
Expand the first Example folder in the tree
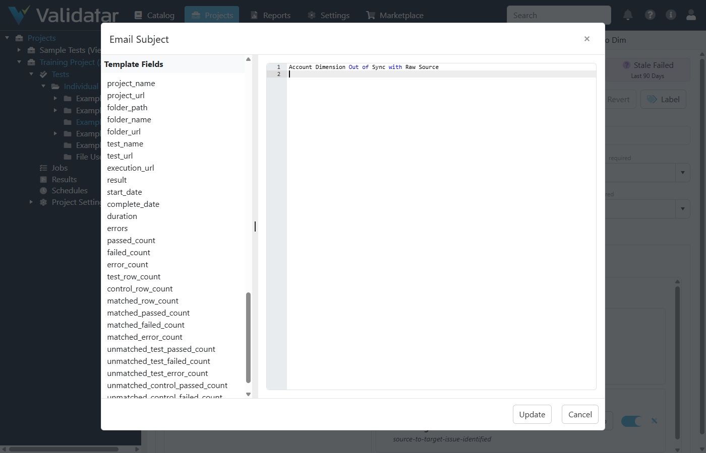55,98
